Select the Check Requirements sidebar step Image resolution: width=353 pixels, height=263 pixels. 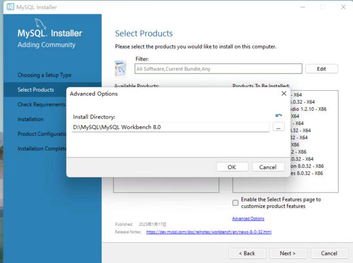(42, 104)
